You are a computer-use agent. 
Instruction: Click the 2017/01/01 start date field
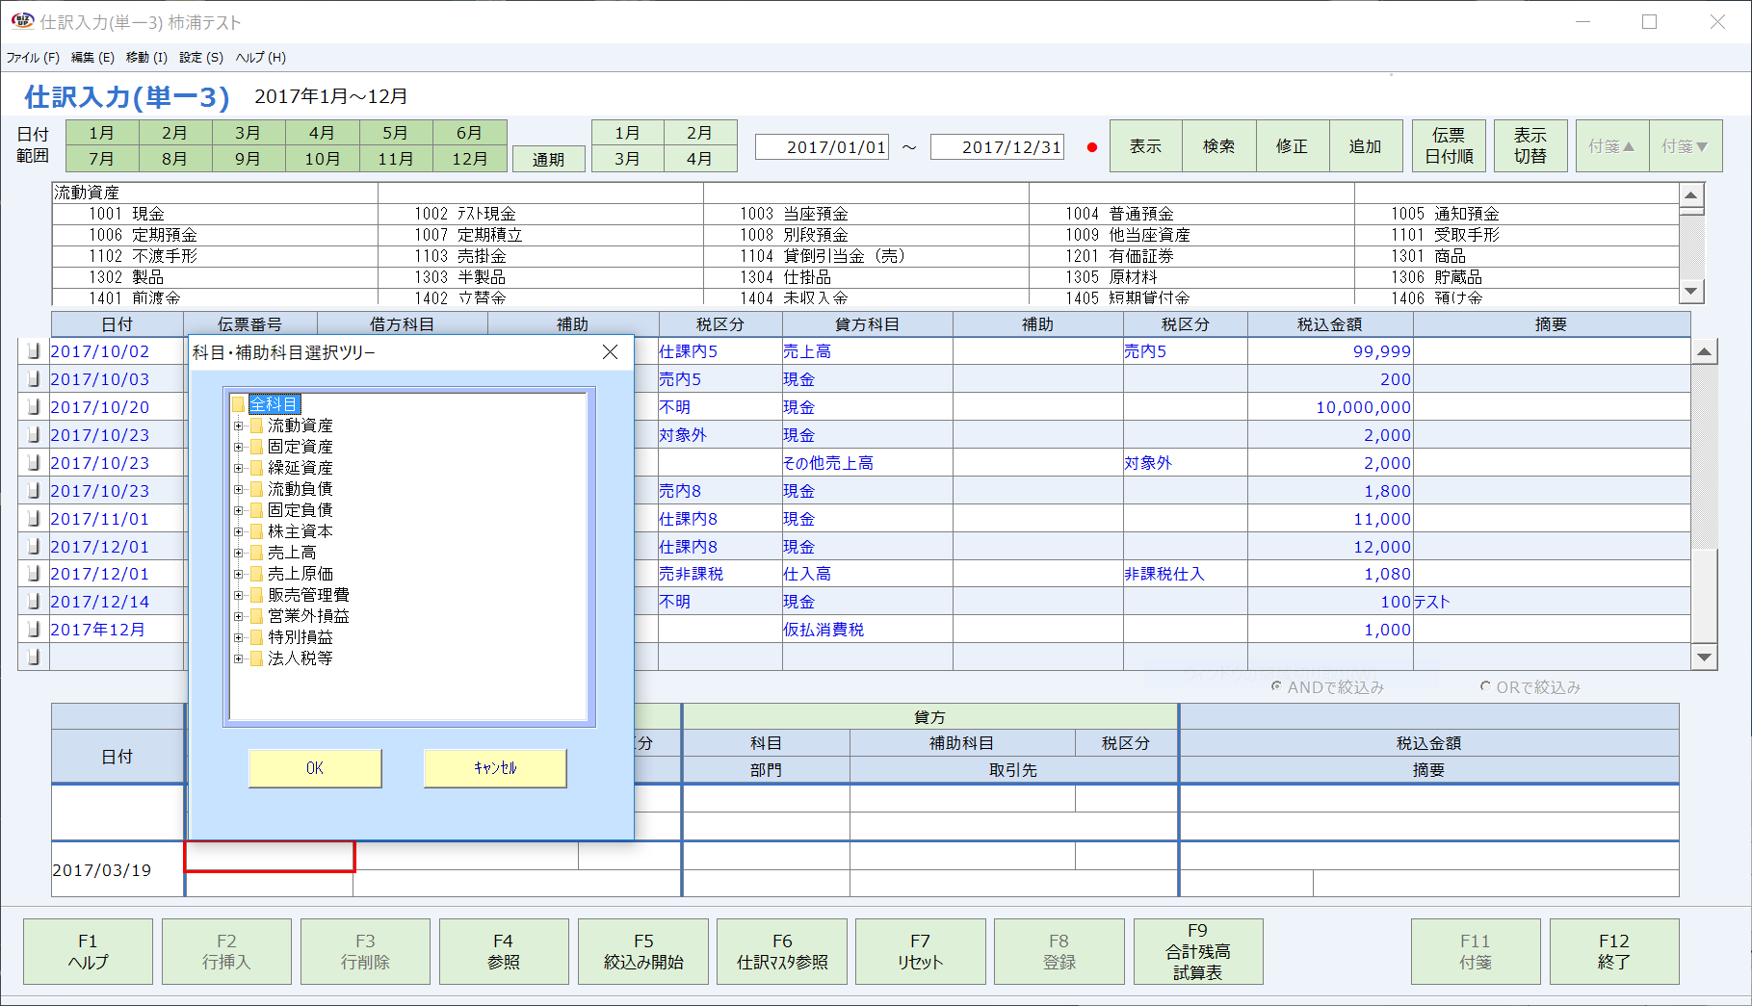(822, 146)
